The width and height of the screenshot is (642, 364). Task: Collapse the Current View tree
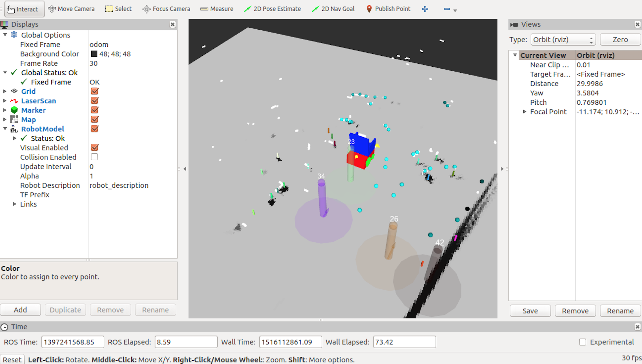515,55
